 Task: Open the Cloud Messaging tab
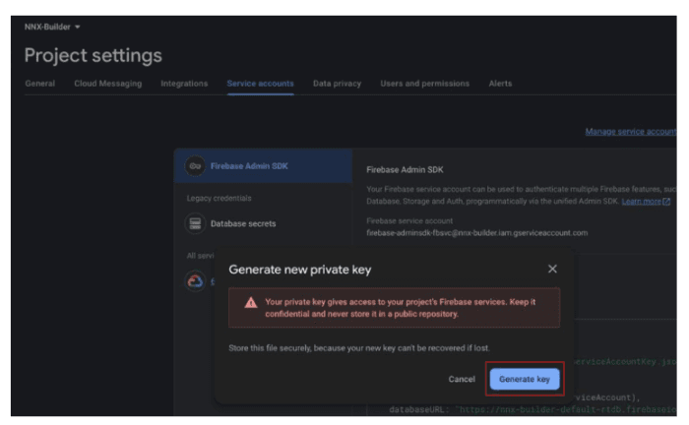coord(107,84)
